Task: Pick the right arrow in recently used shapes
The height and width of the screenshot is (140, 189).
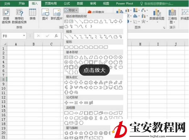Action: (115, 22)
